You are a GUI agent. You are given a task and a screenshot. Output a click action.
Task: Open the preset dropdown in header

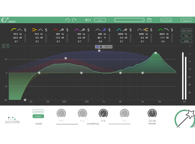click(129, 20)
